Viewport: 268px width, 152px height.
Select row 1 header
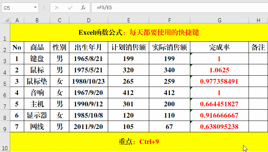pyautogui.click(x=5, y=33)
